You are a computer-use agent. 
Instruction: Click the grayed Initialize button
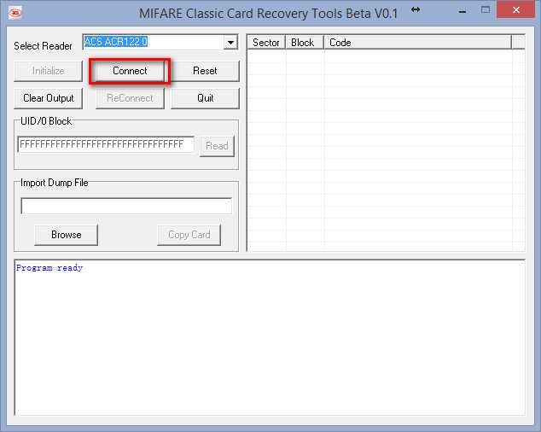49,71
